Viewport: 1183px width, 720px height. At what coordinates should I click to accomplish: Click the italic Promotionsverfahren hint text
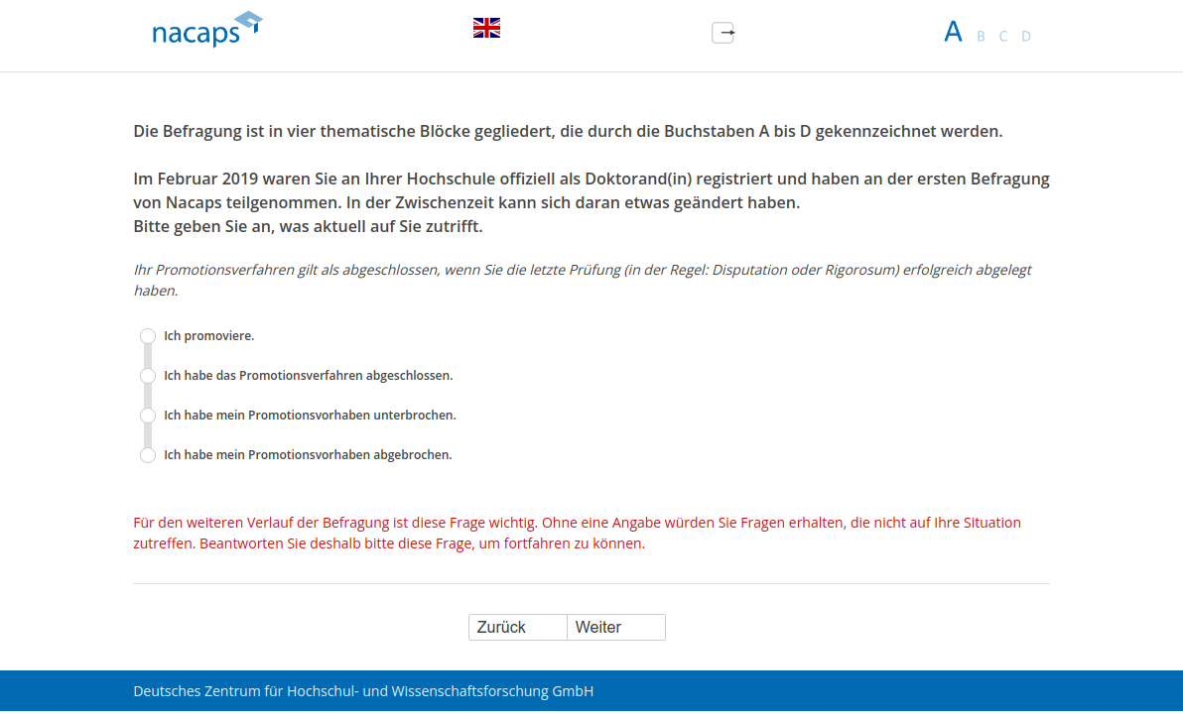[582, 280]
